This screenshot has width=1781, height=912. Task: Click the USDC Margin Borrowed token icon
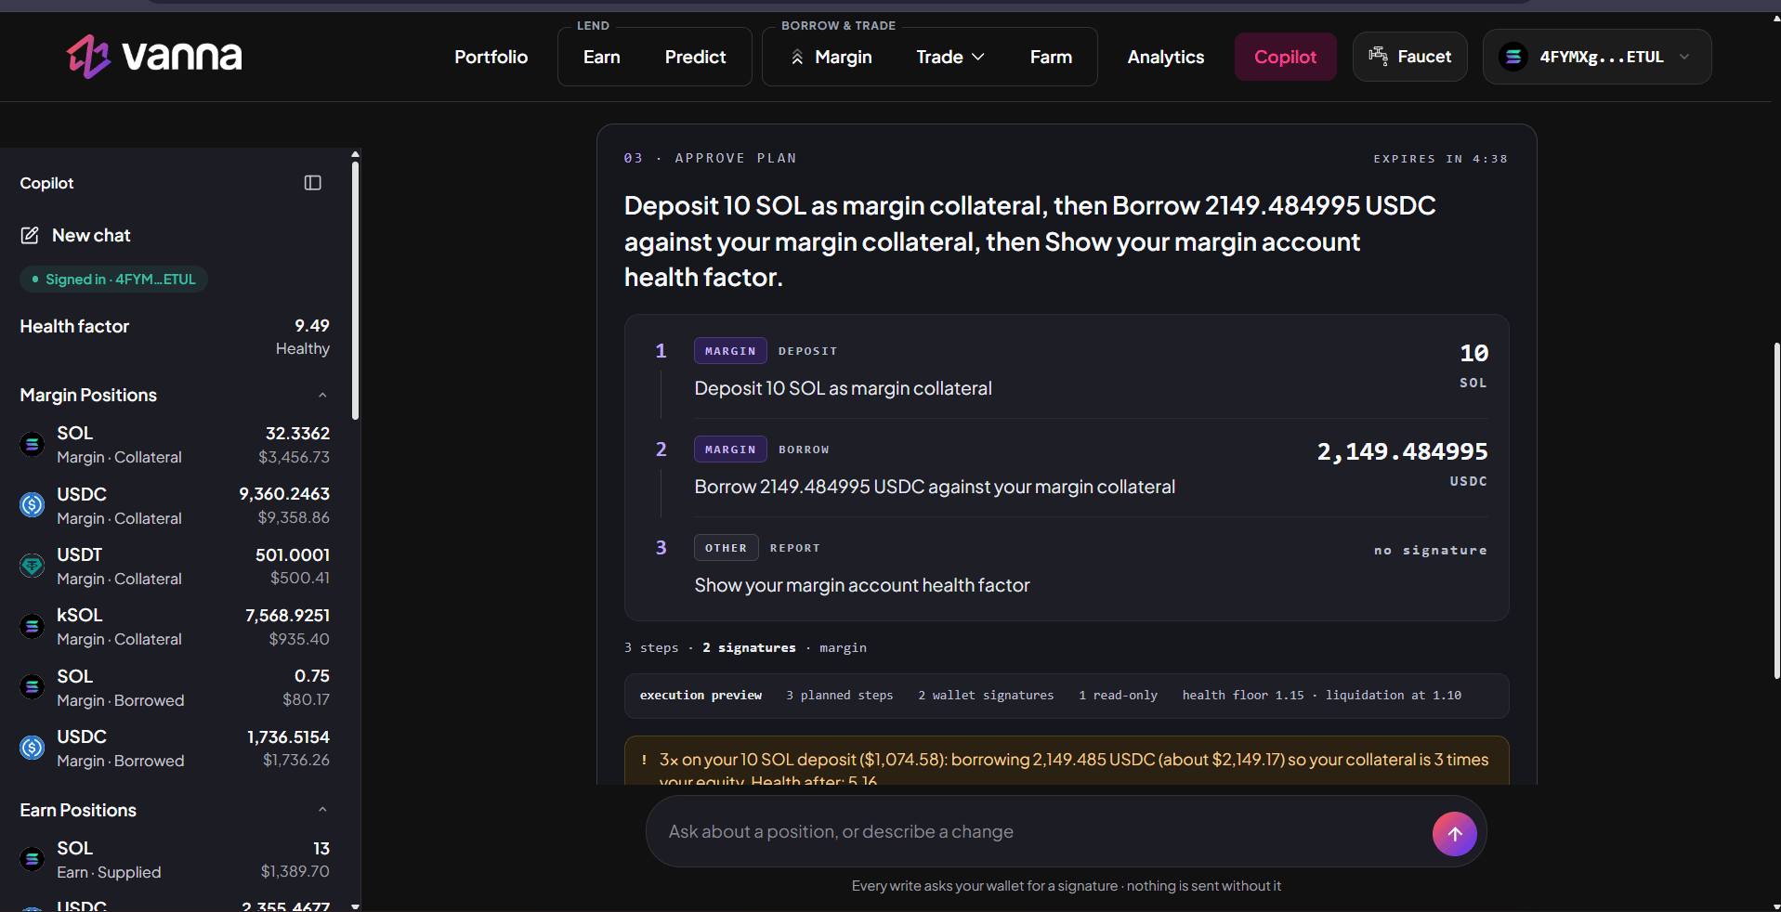[x=33, y=748]
